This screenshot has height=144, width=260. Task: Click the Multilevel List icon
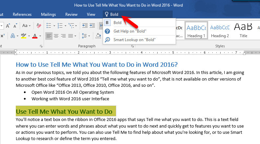coord(71,26)
